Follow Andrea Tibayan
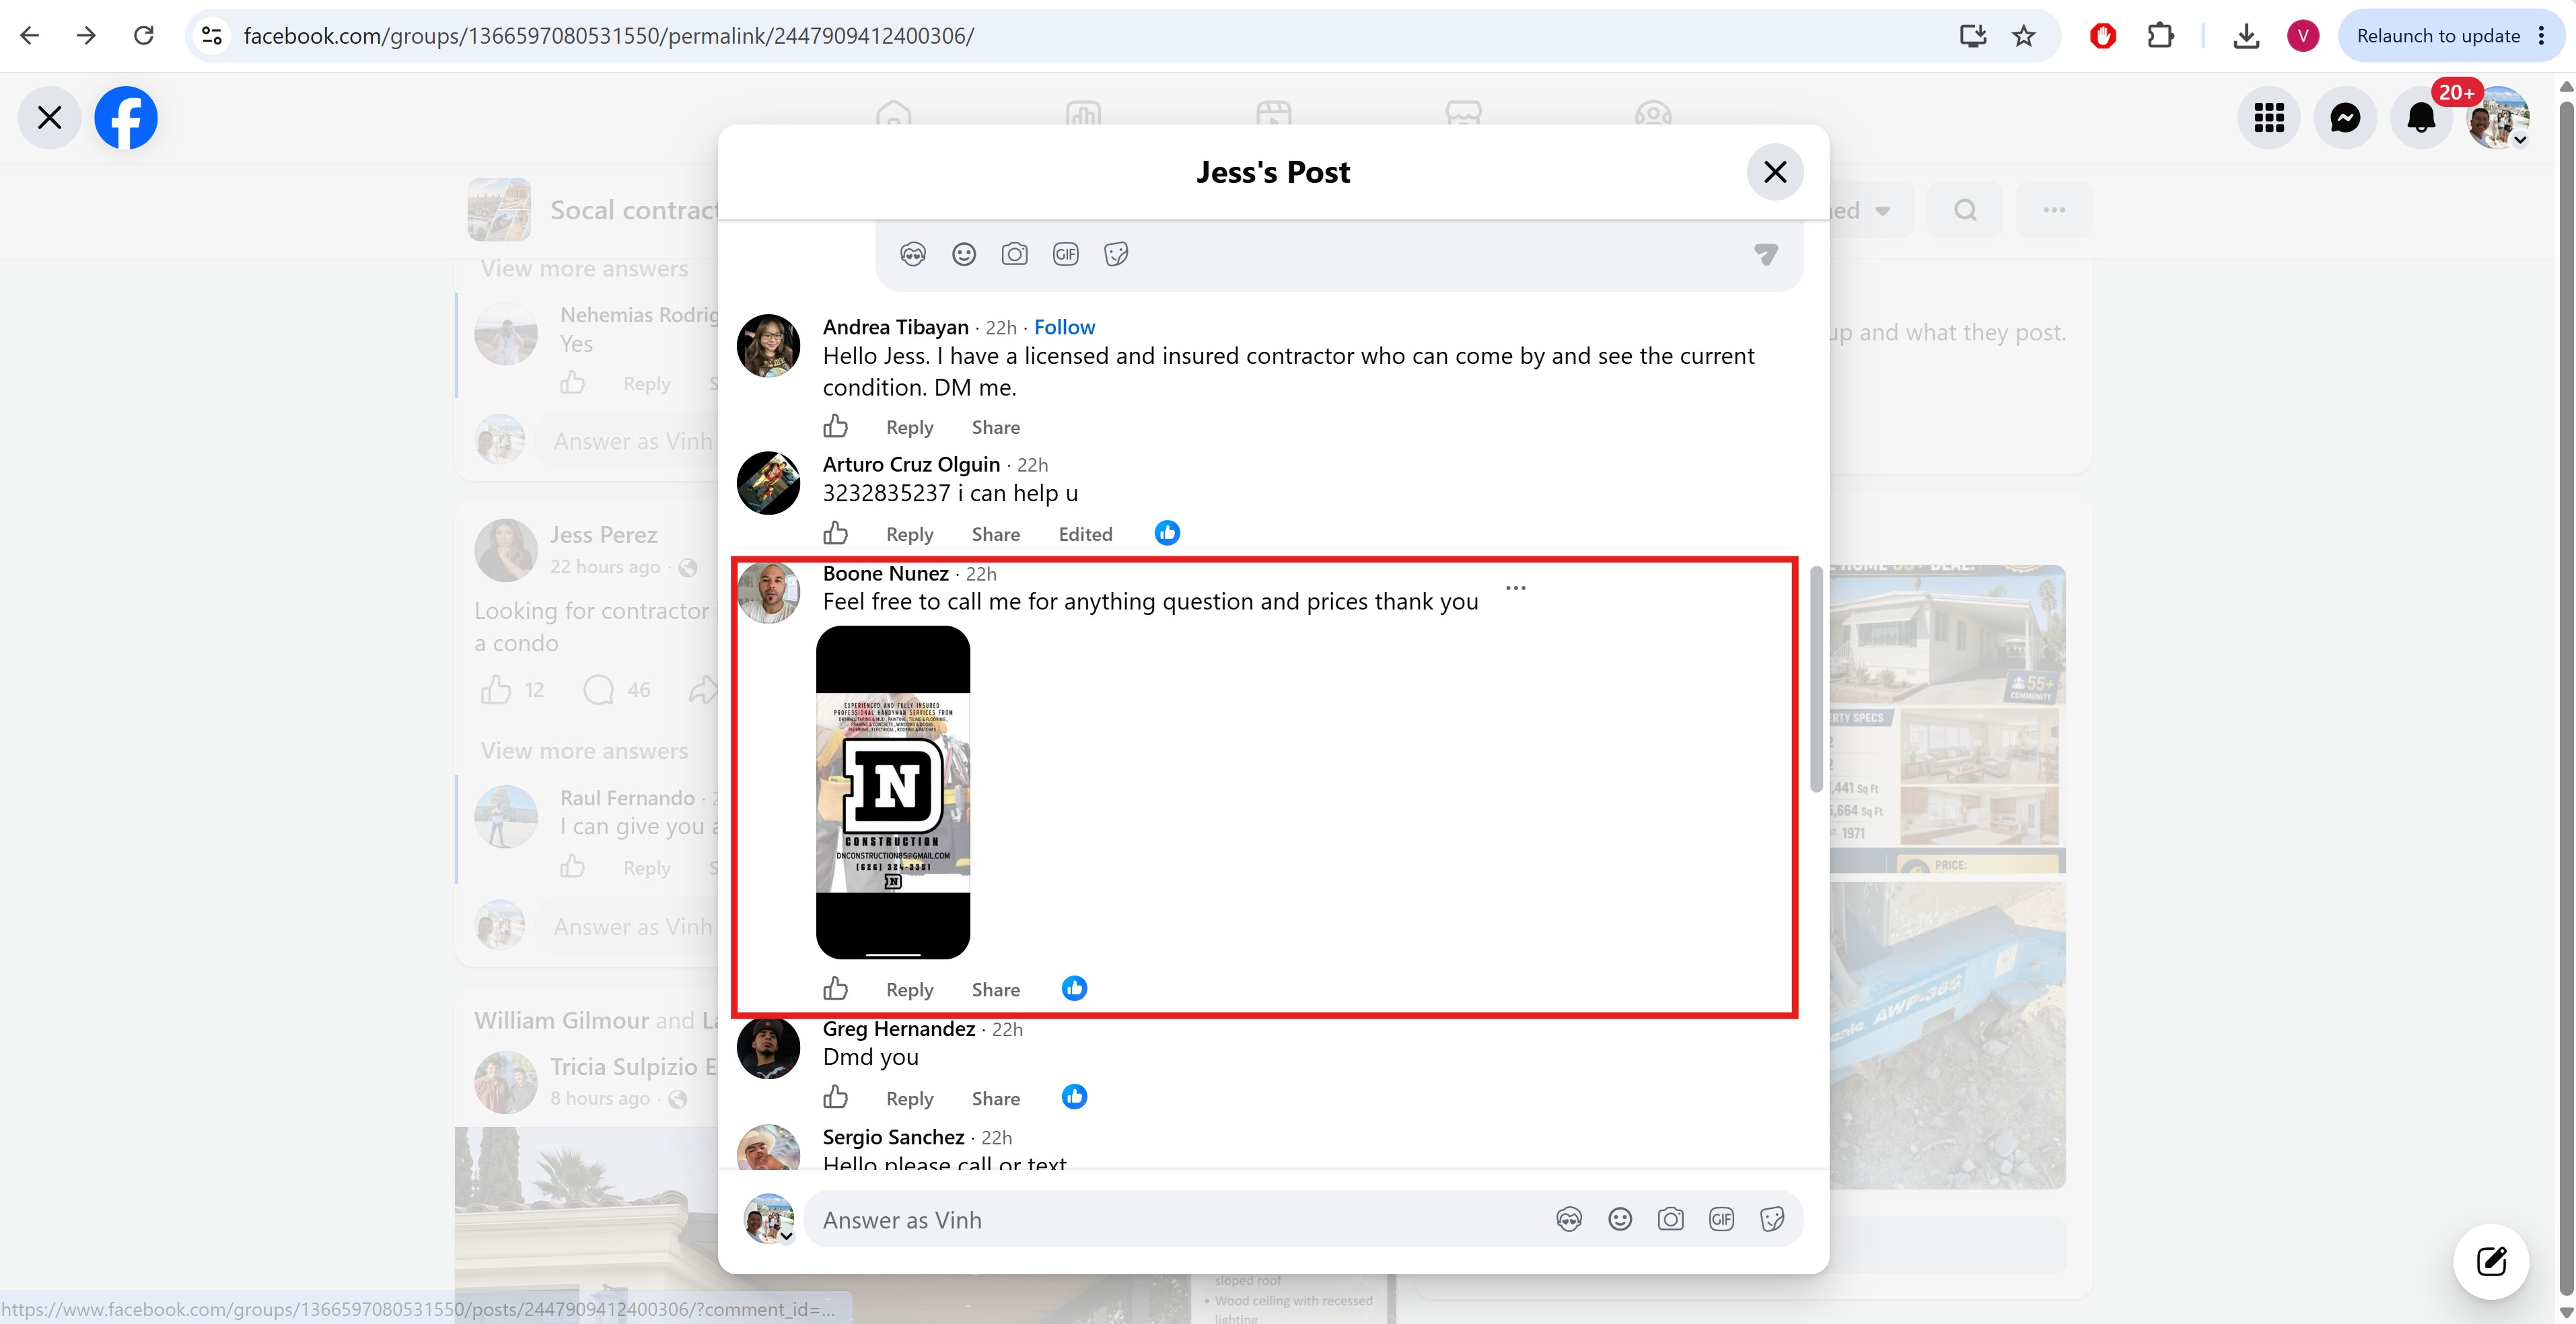Image resolution: width=2576 pixels, height=1324 pixels. click(1064, 327)
